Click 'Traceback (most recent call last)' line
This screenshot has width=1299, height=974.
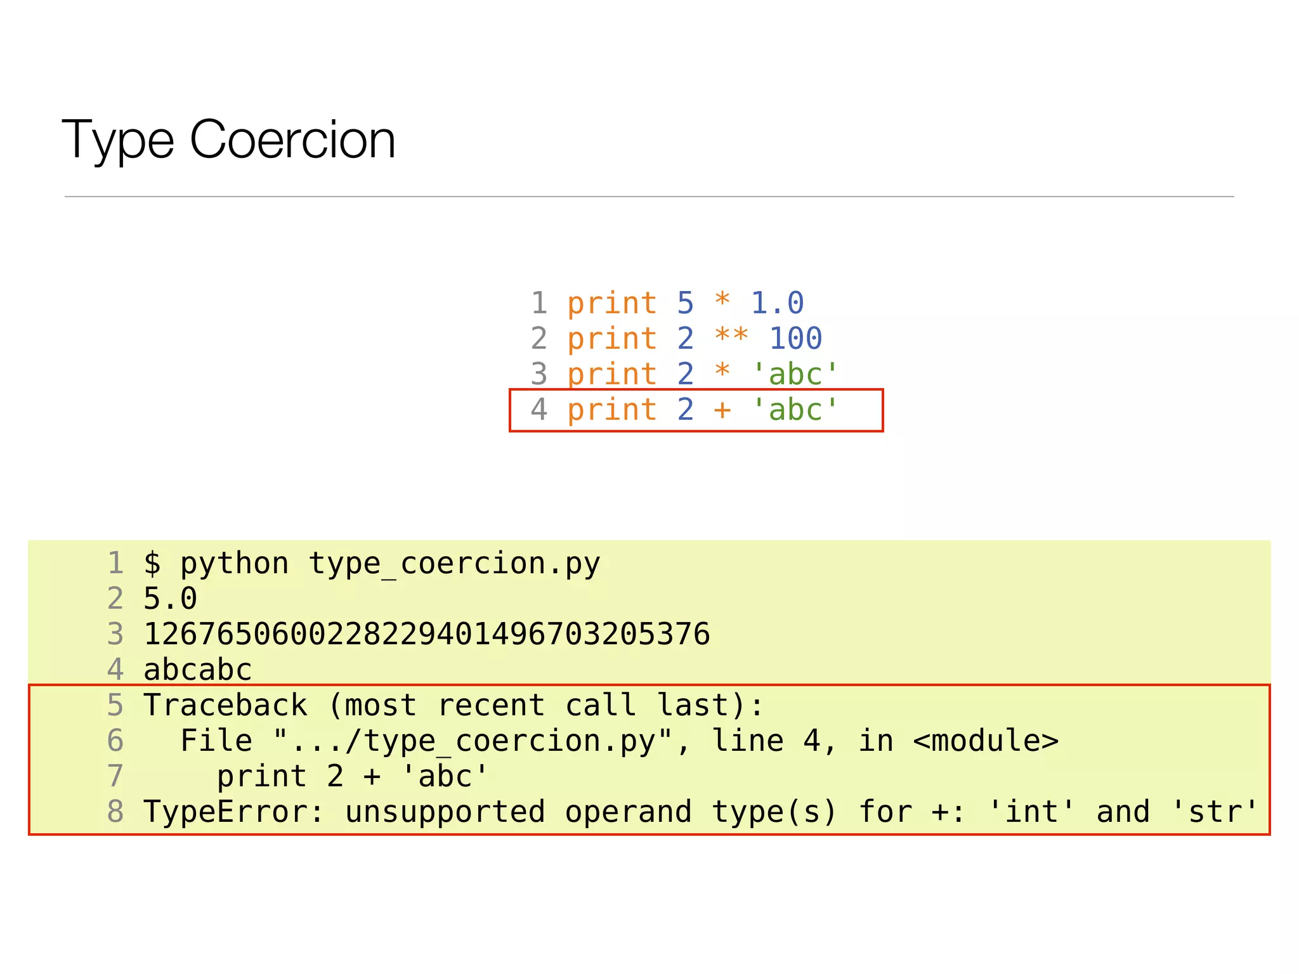(x=454, y=706)
